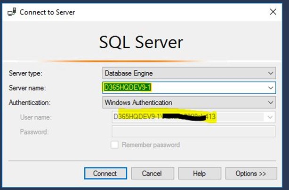The width and height of the screenshot is (289, 190).
Task: Open the Authentication dropdown
Action: (189, 103)
